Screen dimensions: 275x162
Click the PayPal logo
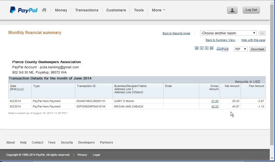pos(24,10)
